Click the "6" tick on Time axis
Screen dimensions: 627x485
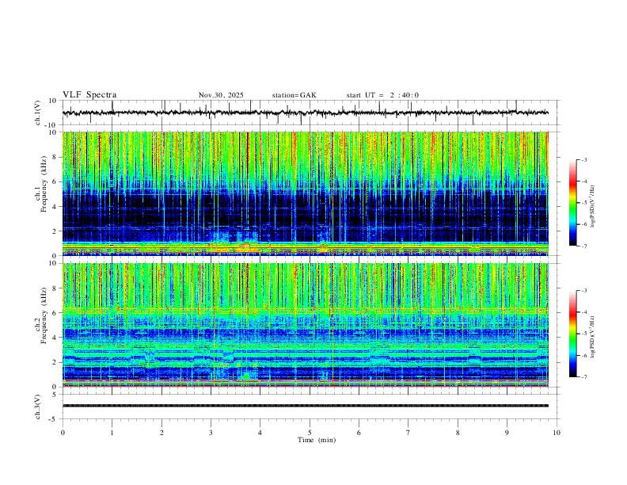(359, 433)
